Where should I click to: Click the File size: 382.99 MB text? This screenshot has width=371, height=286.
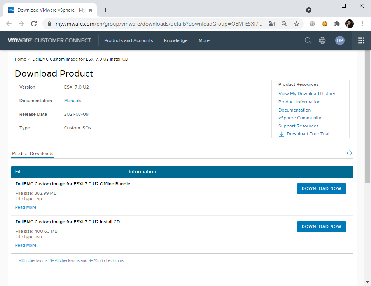coord(36,193)
